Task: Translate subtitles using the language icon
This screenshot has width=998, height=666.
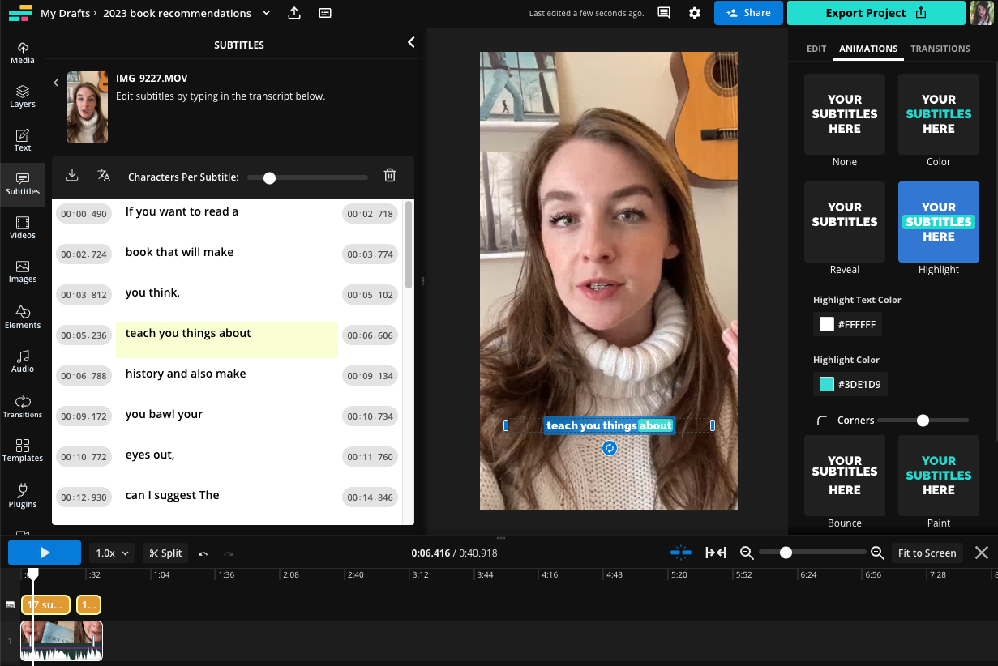Action: [x=103, y=176]
